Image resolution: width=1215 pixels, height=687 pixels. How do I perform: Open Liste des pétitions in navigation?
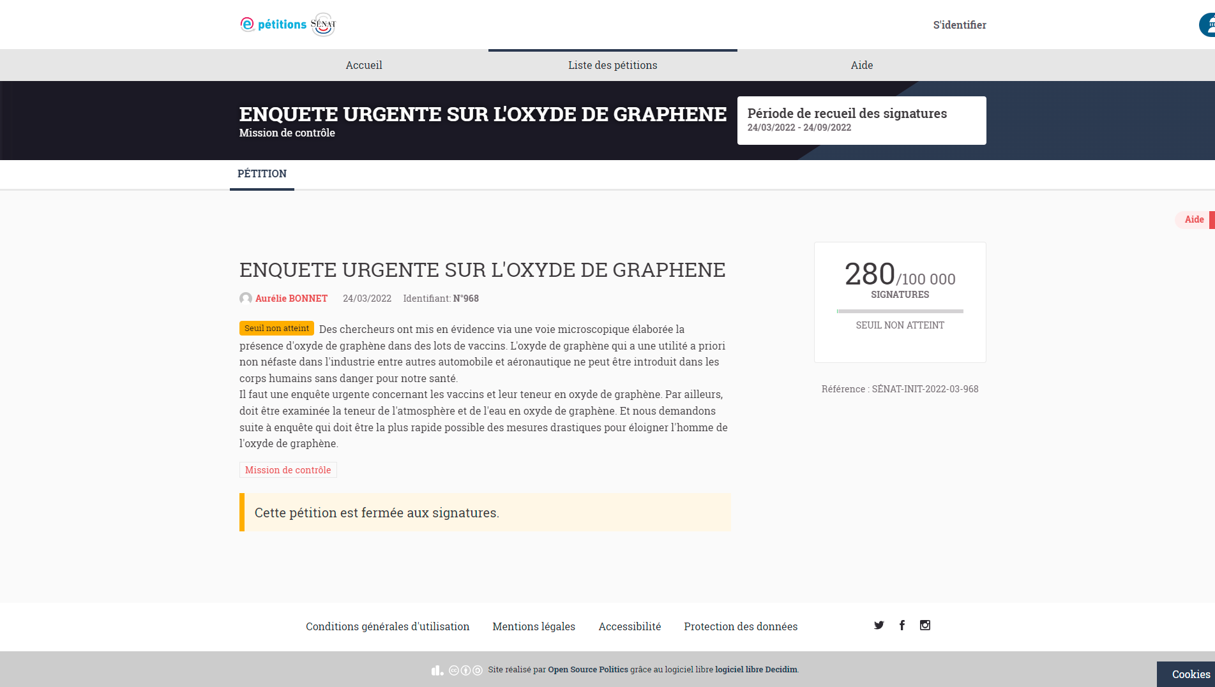tap(613, 65)
